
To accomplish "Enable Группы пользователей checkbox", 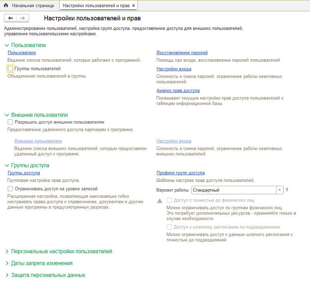I will coord(10,69).
